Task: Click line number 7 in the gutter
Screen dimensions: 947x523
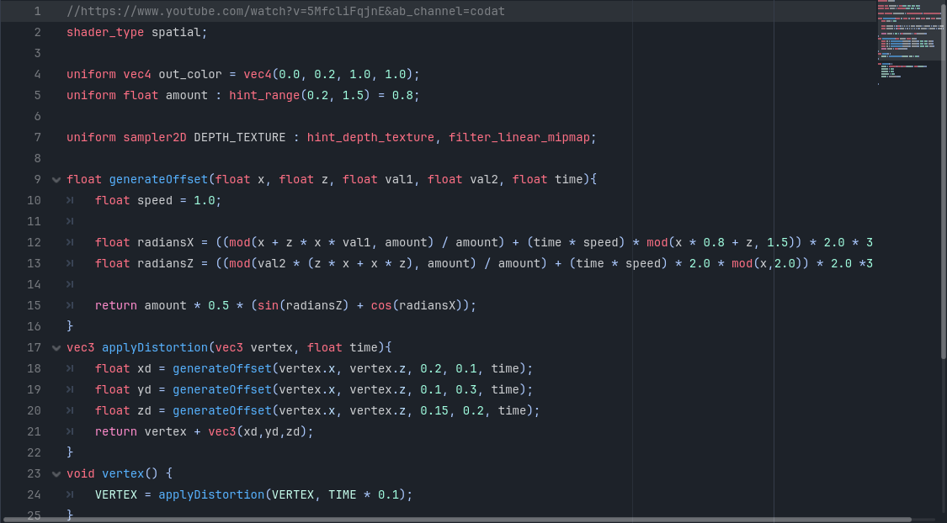Action: (37, 137)
